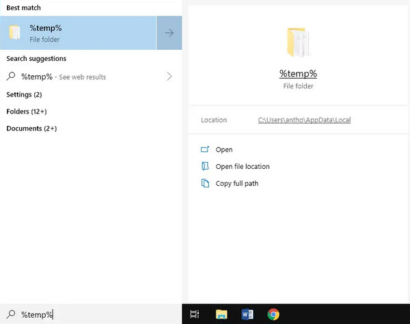
Task: Open %temp% web results suggestion
Action: (90, 77)
